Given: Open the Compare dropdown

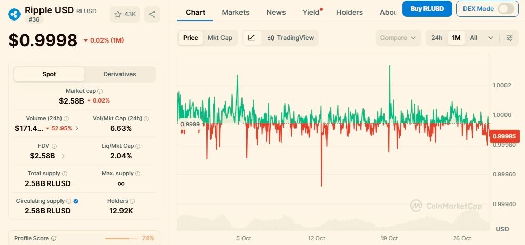Looking at the screenshot, I should click(x=398, y=38).
